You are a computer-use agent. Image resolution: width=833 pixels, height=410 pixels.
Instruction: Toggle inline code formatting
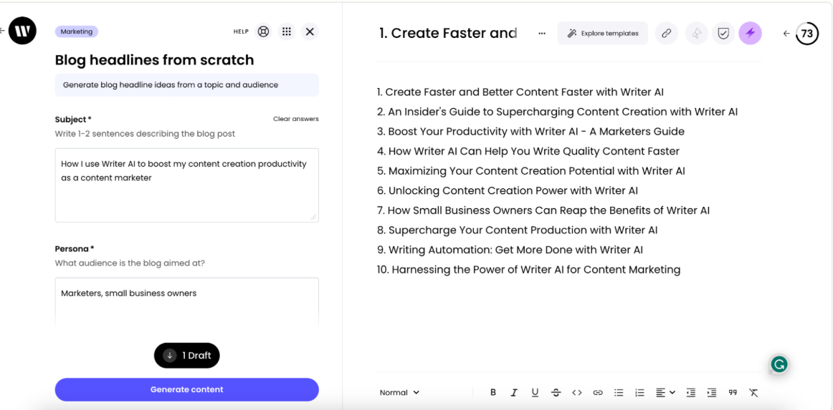[x=577, y=393]
